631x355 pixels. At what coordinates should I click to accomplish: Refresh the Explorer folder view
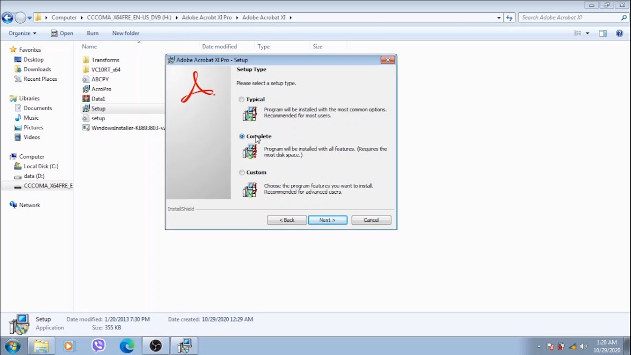click(x=509, y=18)
